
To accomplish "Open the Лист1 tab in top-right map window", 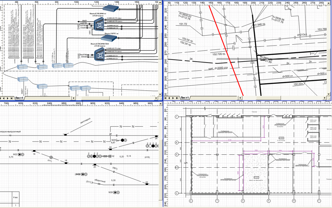I will [185, 98].
